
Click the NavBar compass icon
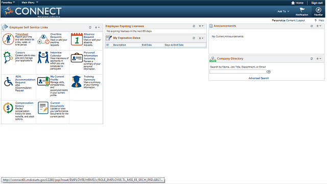318,10
